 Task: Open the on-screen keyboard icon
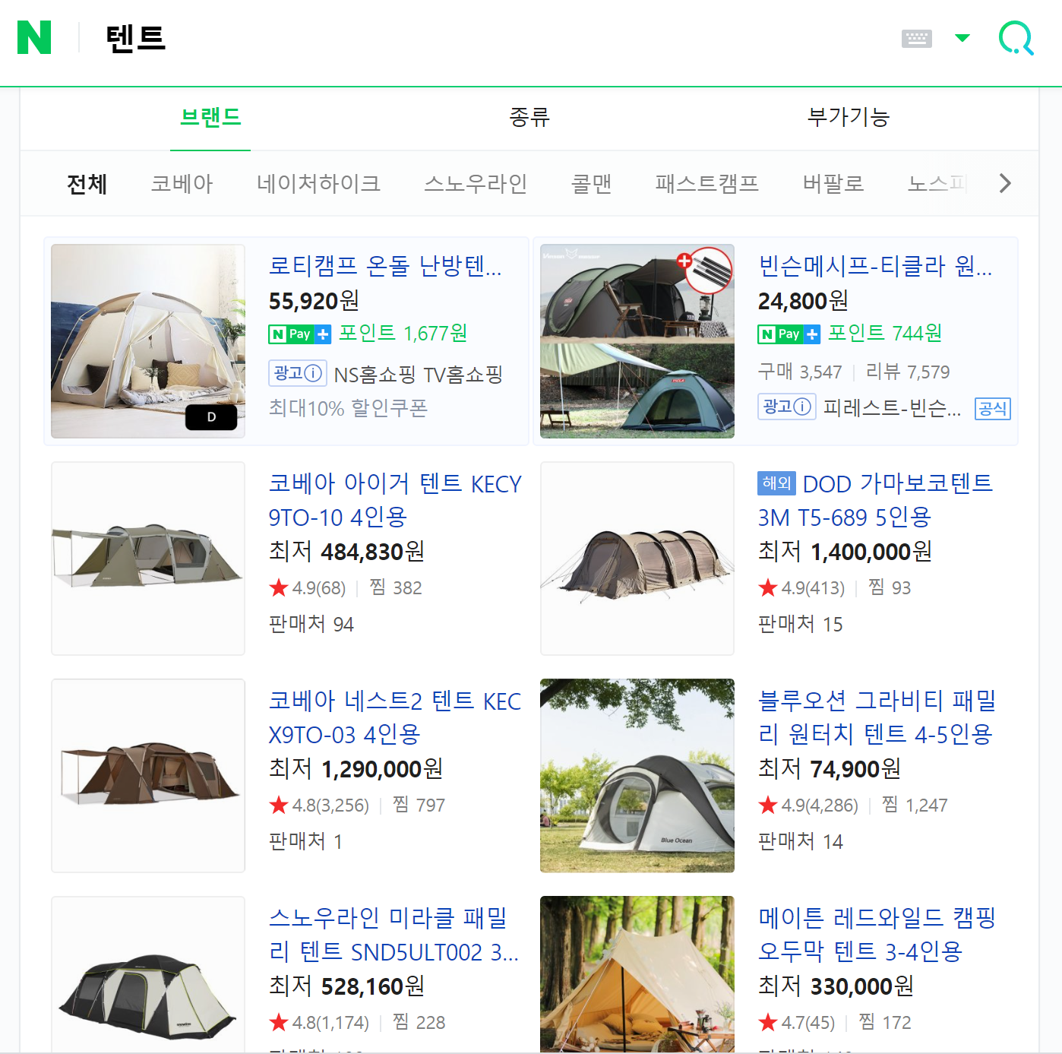point(916,38)
